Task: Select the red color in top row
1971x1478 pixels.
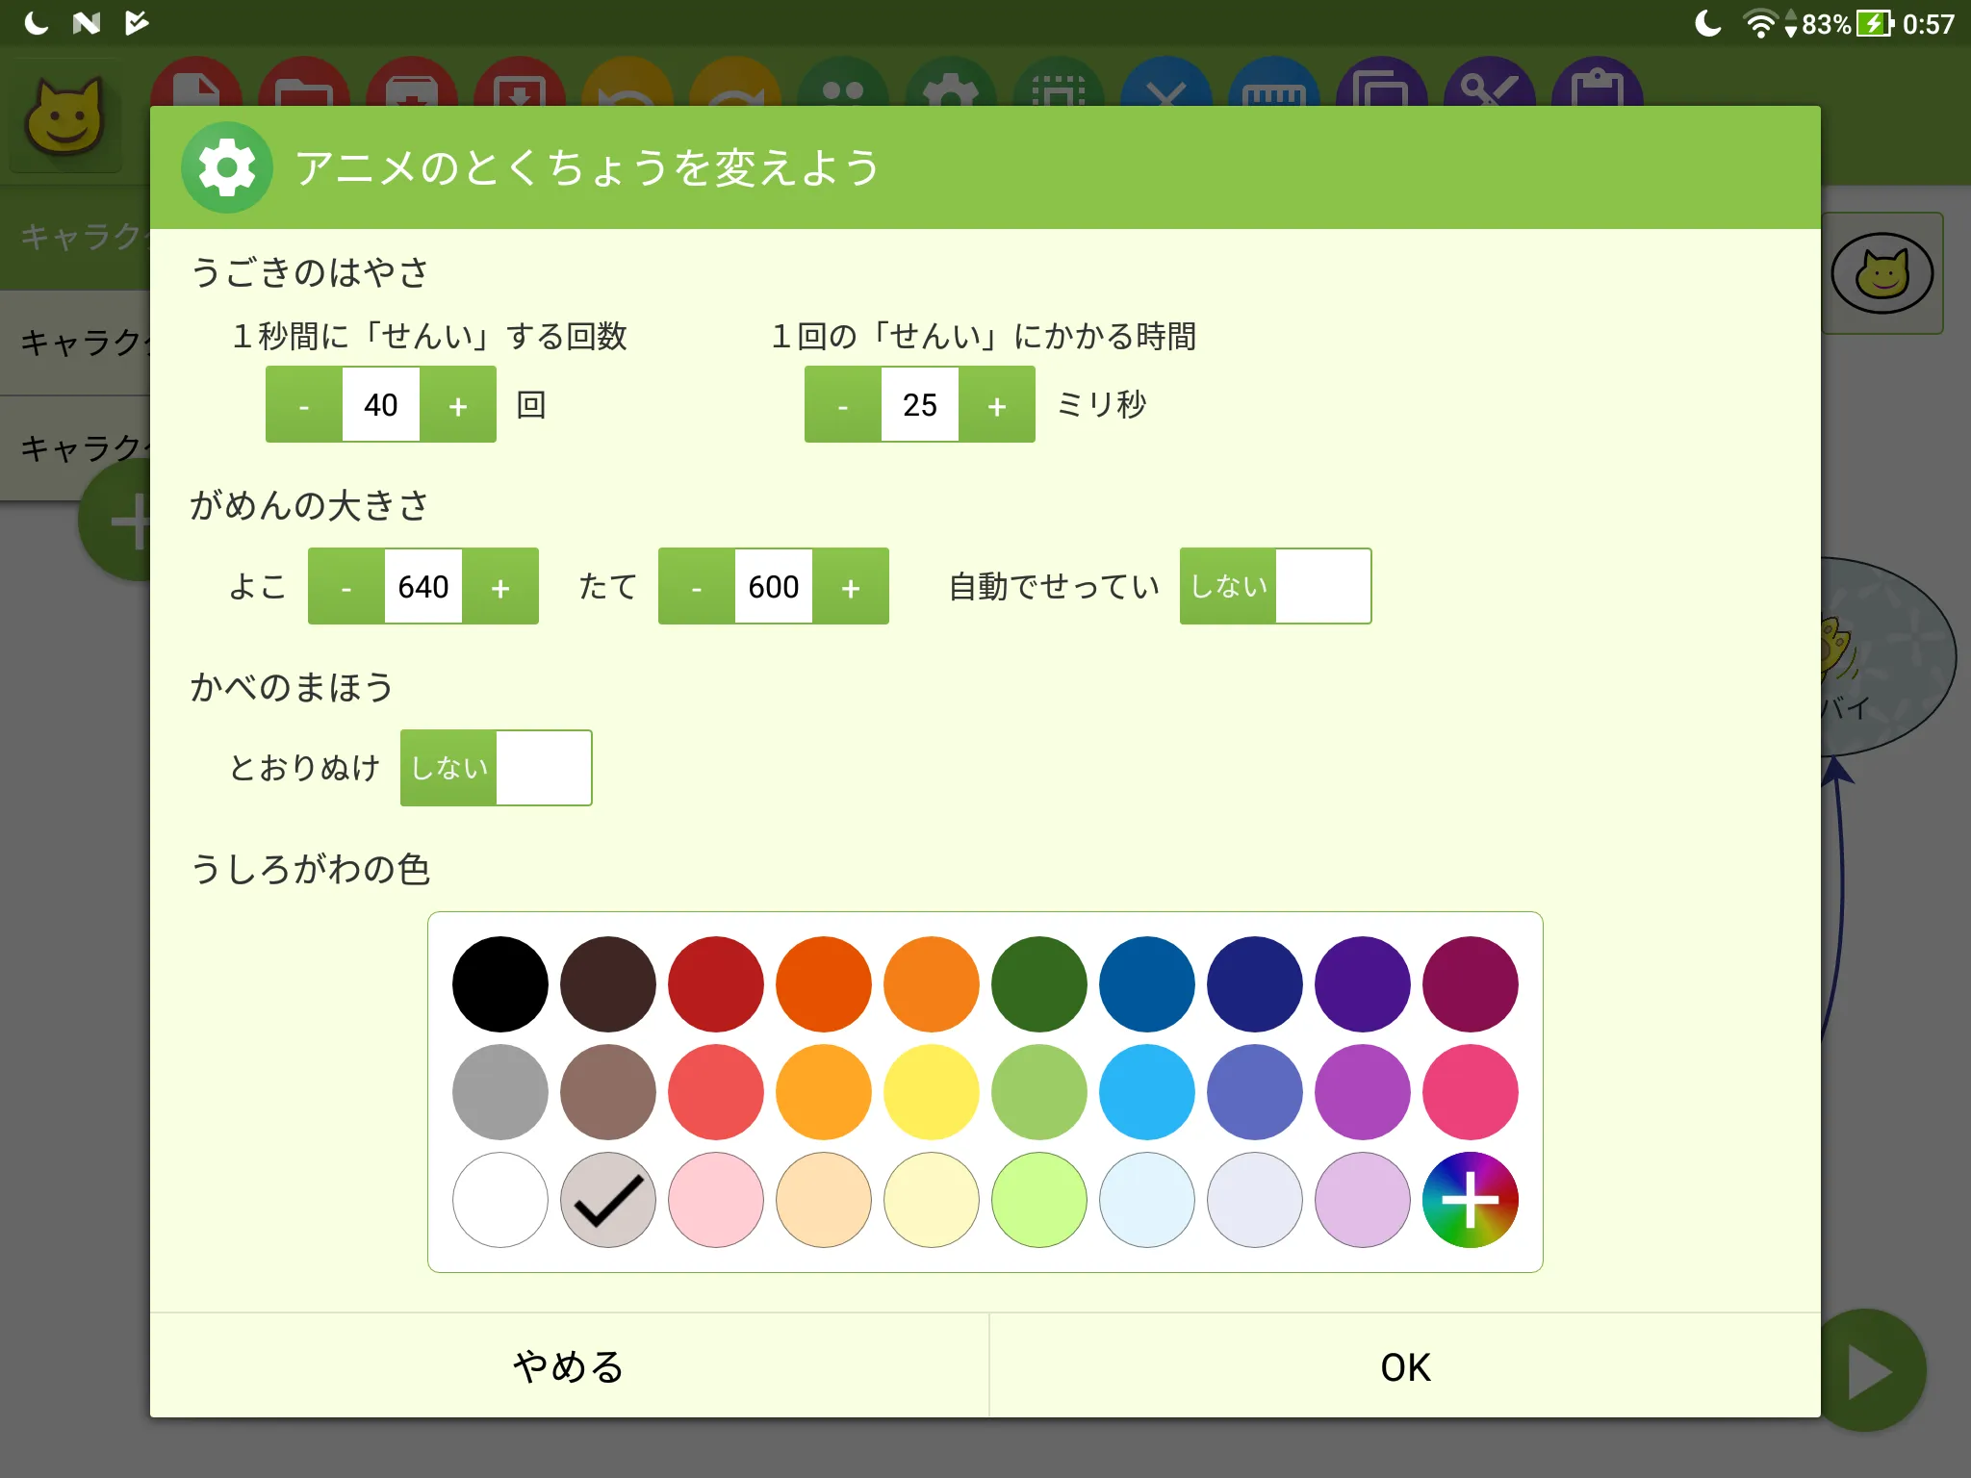Action: [715, 980]
